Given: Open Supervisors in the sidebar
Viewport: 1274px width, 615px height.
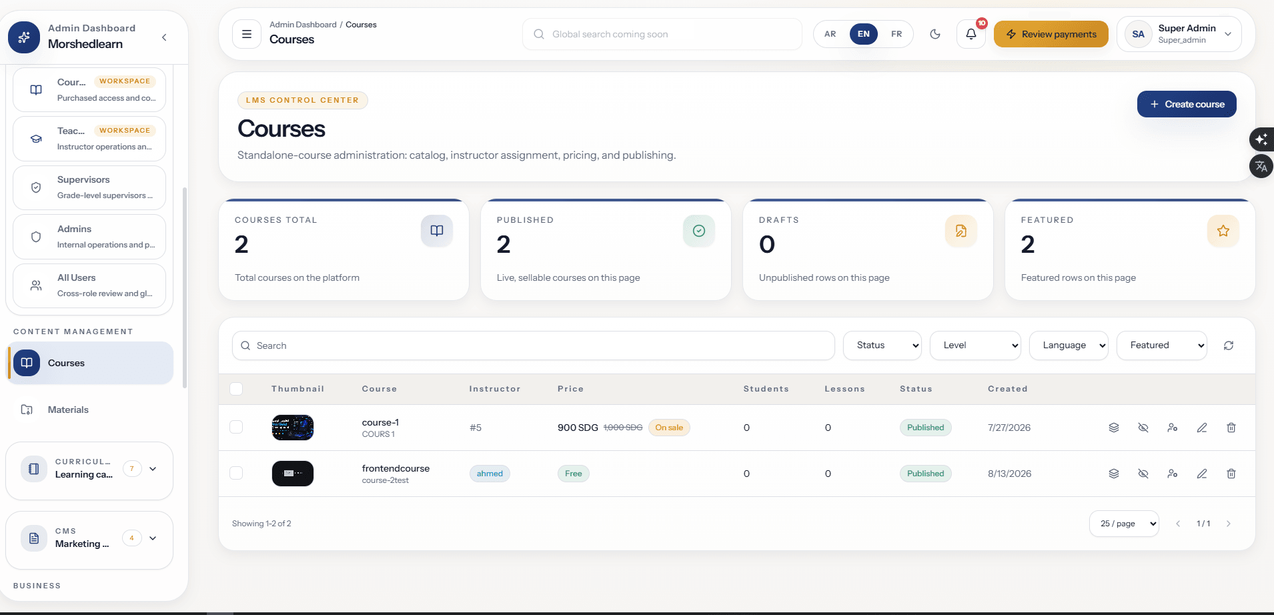Looking at the screenshot, I should click(x=89, y=187).
